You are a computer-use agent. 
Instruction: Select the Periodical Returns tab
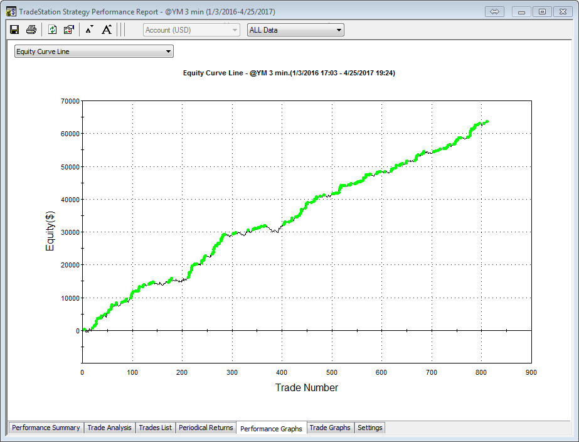[206, 428]
